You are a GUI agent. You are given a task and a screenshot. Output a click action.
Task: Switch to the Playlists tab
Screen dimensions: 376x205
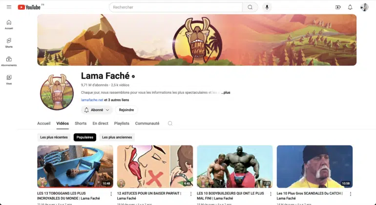[x=122, y=123]
